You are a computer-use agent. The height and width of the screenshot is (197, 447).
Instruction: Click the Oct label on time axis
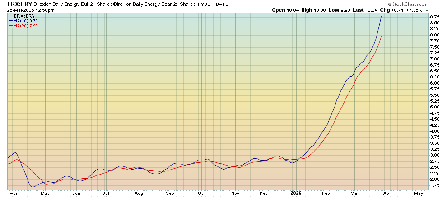click(201, 193)
